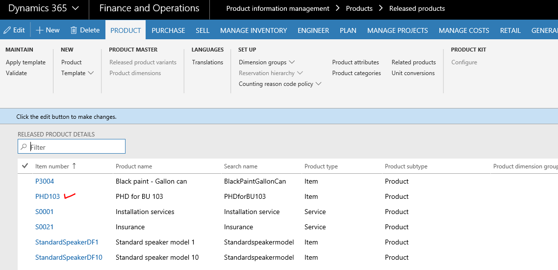Click Apply template

click(x=25, y=62)
